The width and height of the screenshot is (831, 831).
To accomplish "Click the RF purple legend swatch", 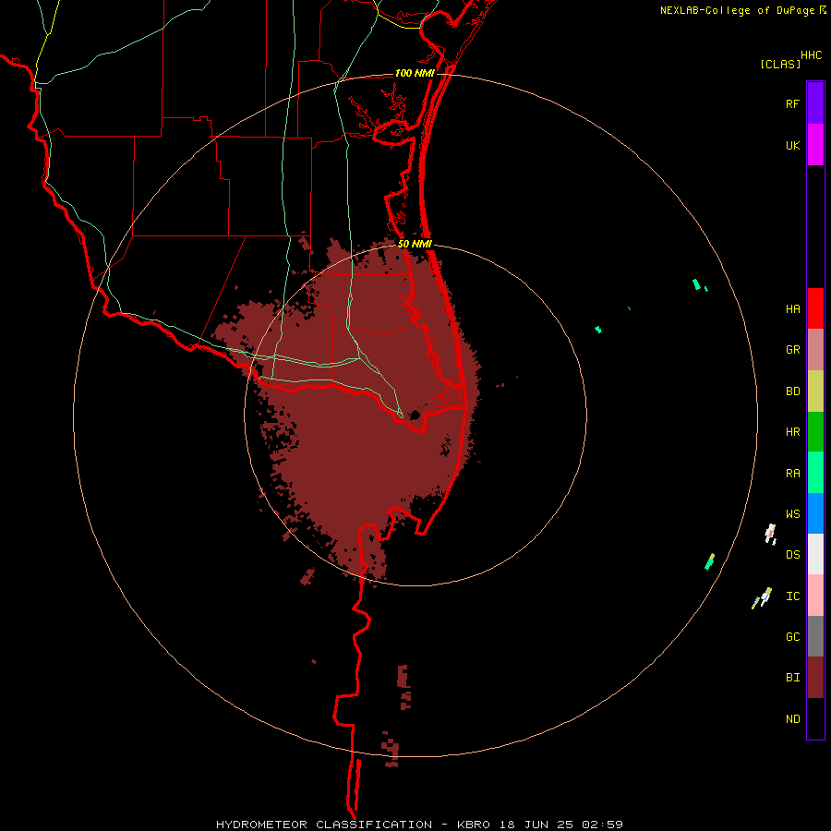I will tap(815, 103).
